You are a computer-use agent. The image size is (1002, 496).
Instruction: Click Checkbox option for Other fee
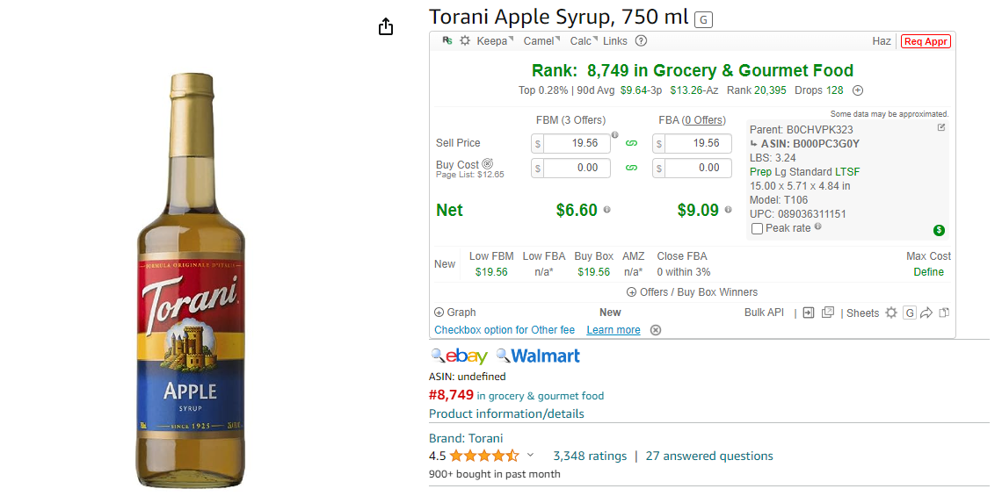505,330
